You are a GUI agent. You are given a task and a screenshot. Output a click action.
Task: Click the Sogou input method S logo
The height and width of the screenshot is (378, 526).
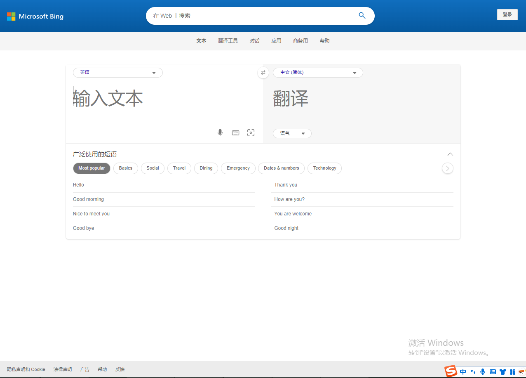click(451, 371)
